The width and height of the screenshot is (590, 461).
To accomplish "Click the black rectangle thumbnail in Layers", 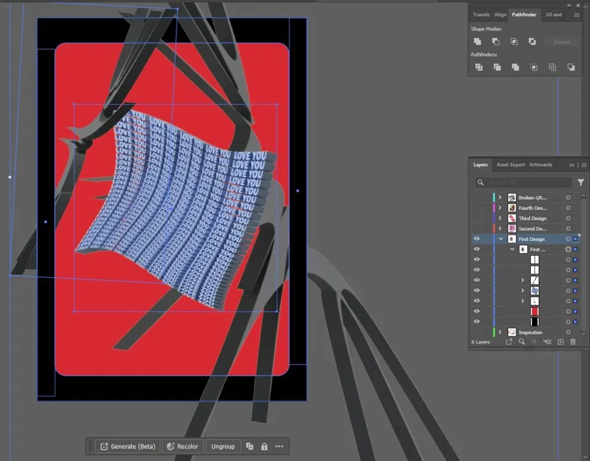I will tap(534, 321).
